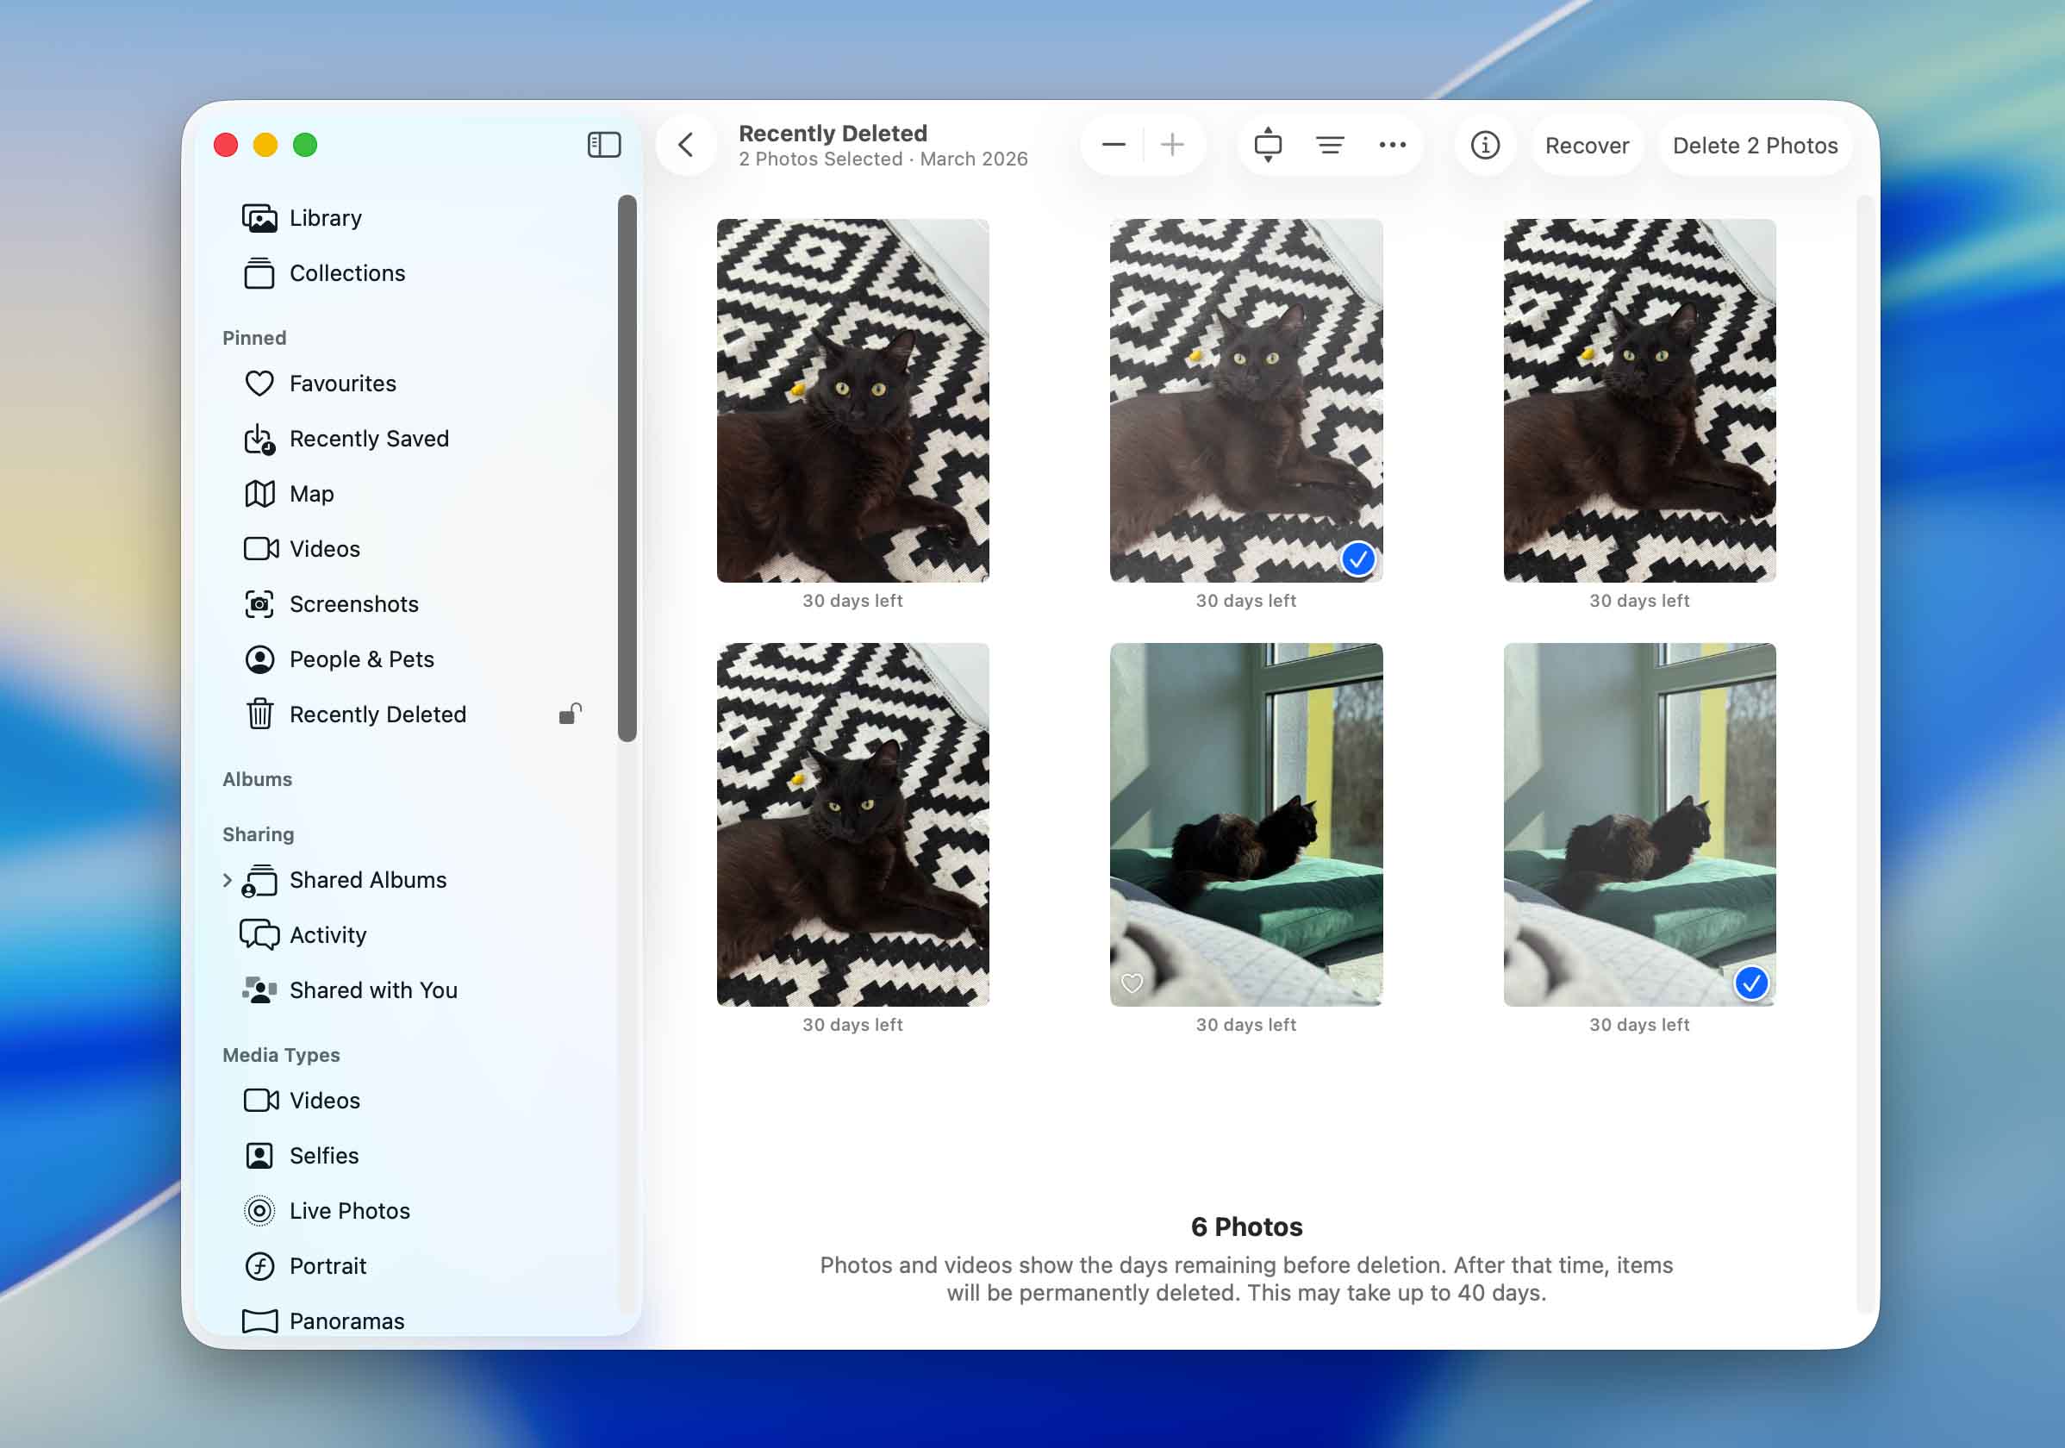
Task: Open Media Types Videos item
Action: 414,1101
